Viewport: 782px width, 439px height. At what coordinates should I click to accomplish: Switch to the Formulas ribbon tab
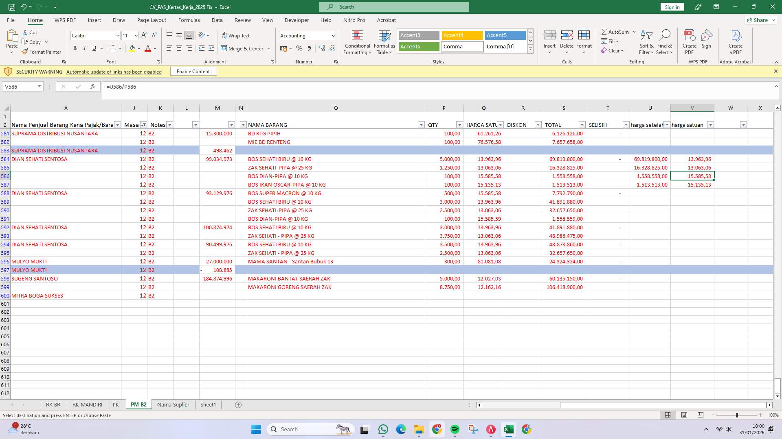(x=189, y=20)
